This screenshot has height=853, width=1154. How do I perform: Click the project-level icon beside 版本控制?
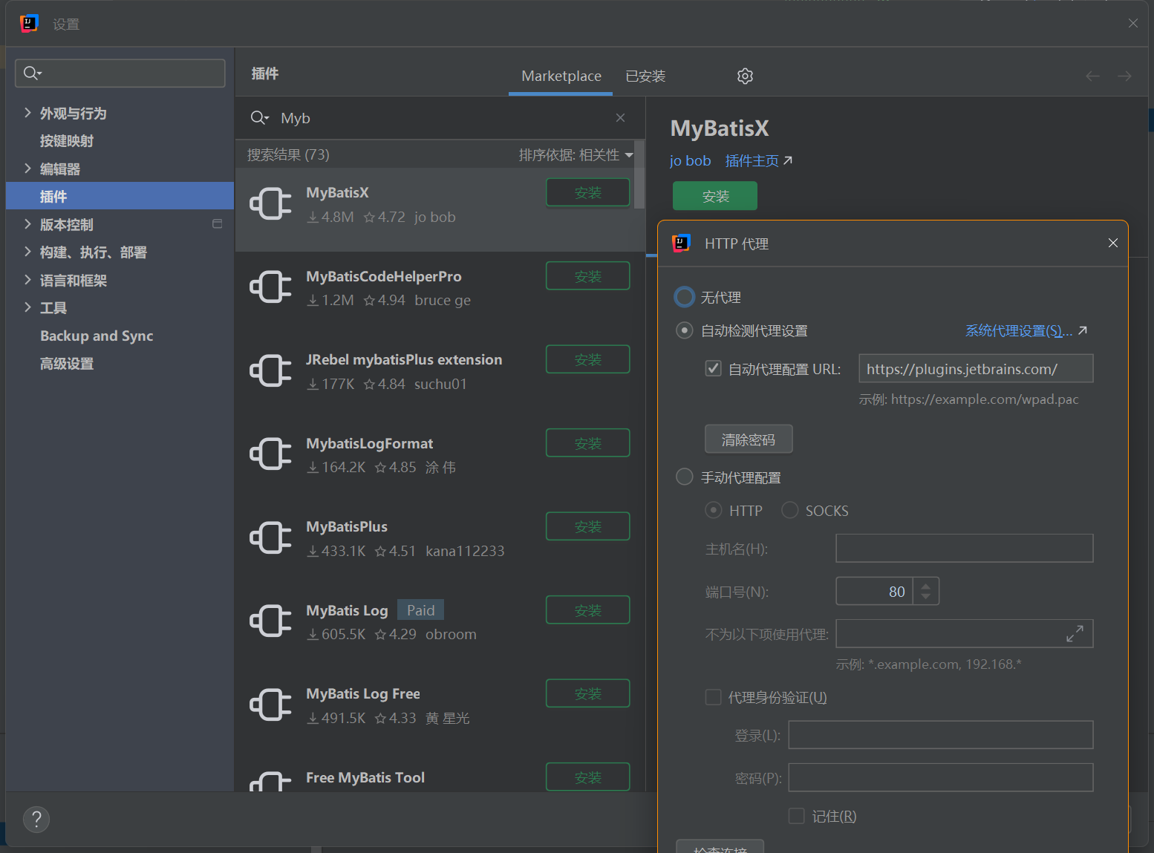coord(218,223)
